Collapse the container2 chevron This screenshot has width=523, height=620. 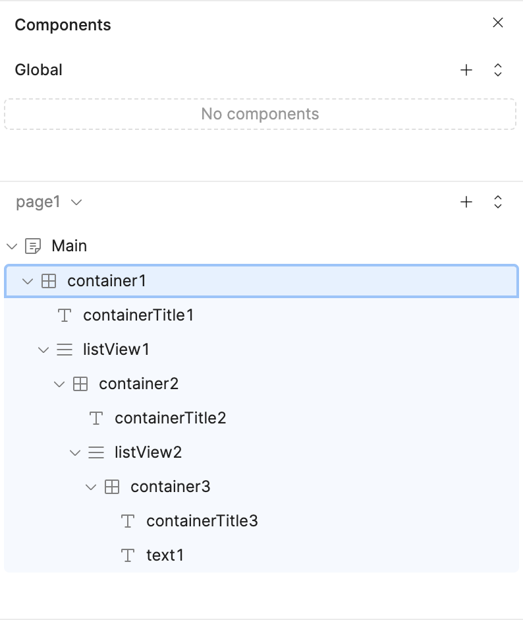click(59, 384)
